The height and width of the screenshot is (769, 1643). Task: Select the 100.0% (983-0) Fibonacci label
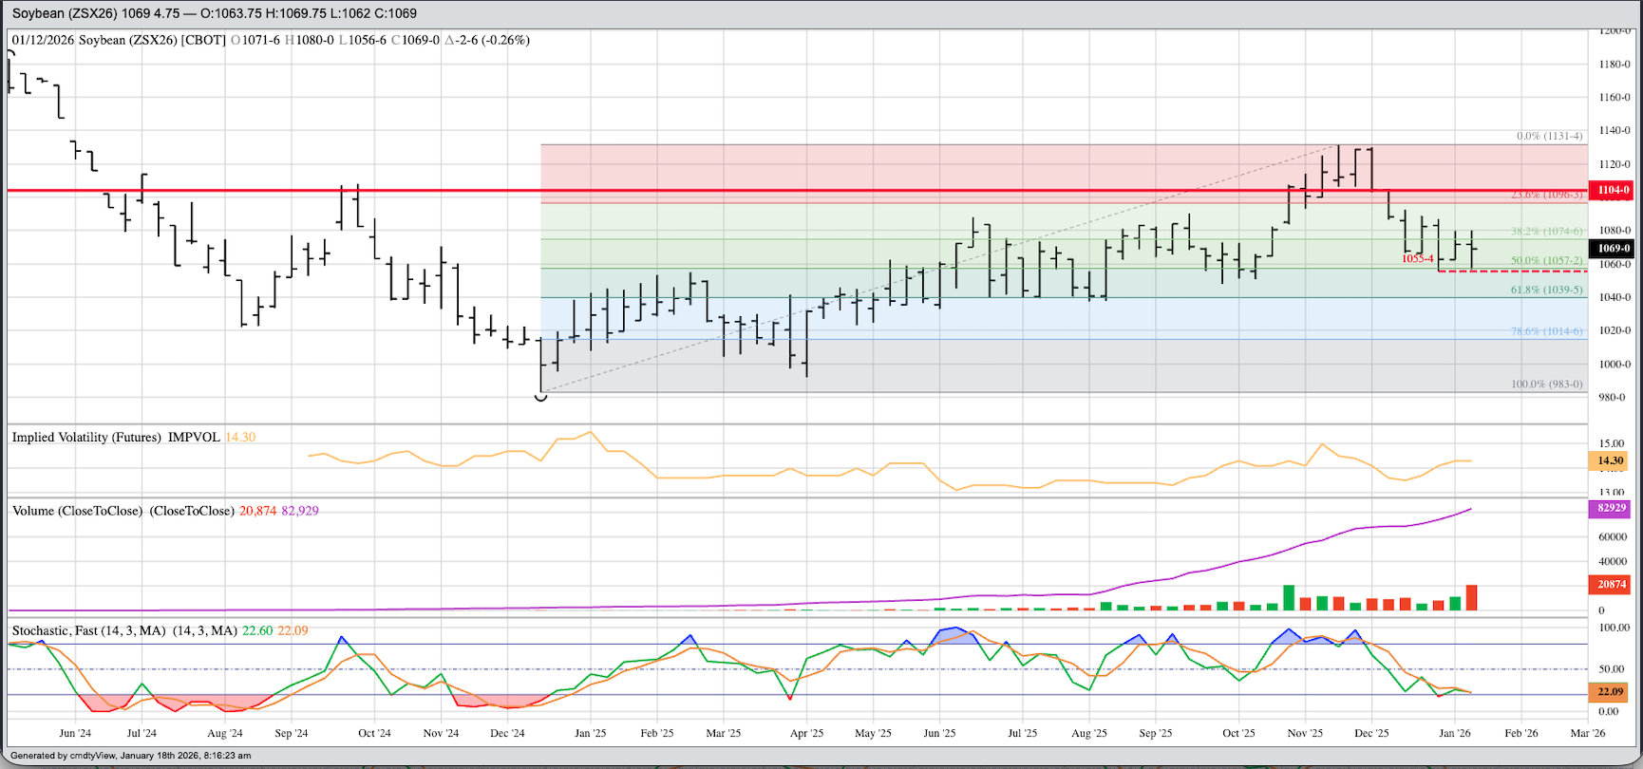(x=1546, y=384)
